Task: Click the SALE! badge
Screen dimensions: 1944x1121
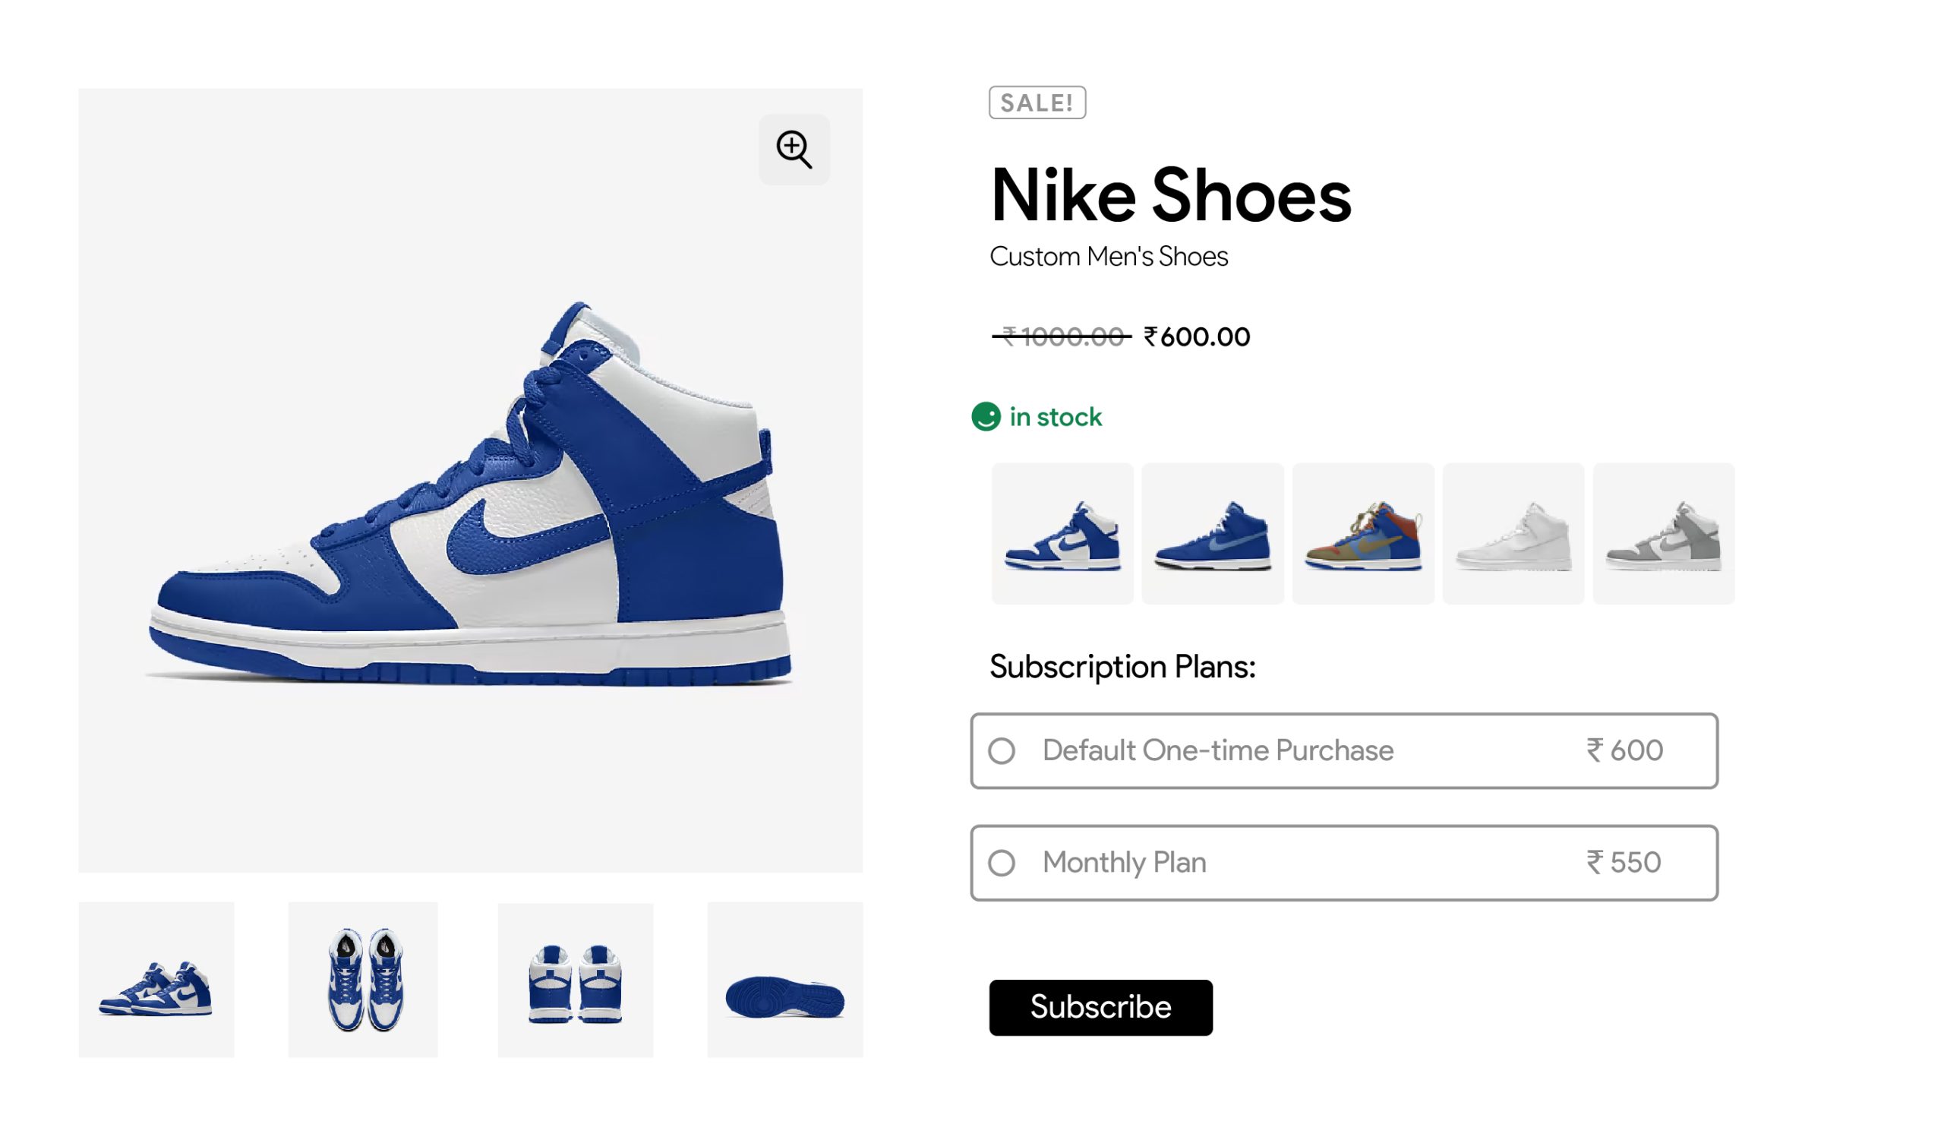Action: pyautogui.click(x=1037, y=103)
